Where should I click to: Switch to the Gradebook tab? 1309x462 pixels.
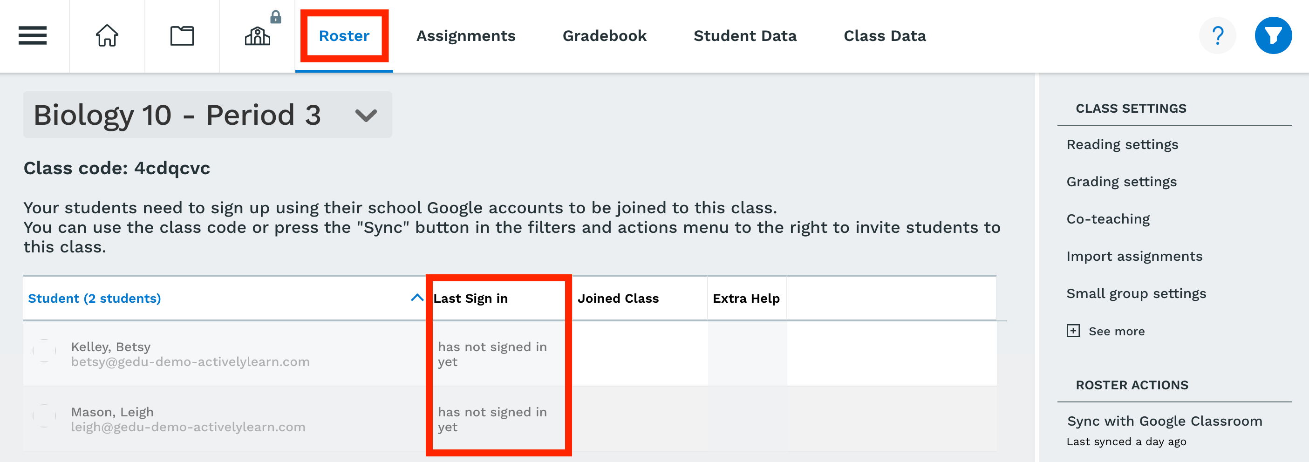point(604,35)
